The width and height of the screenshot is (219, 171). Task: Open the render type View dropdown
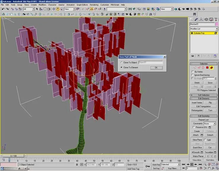[x=167, y=9]
